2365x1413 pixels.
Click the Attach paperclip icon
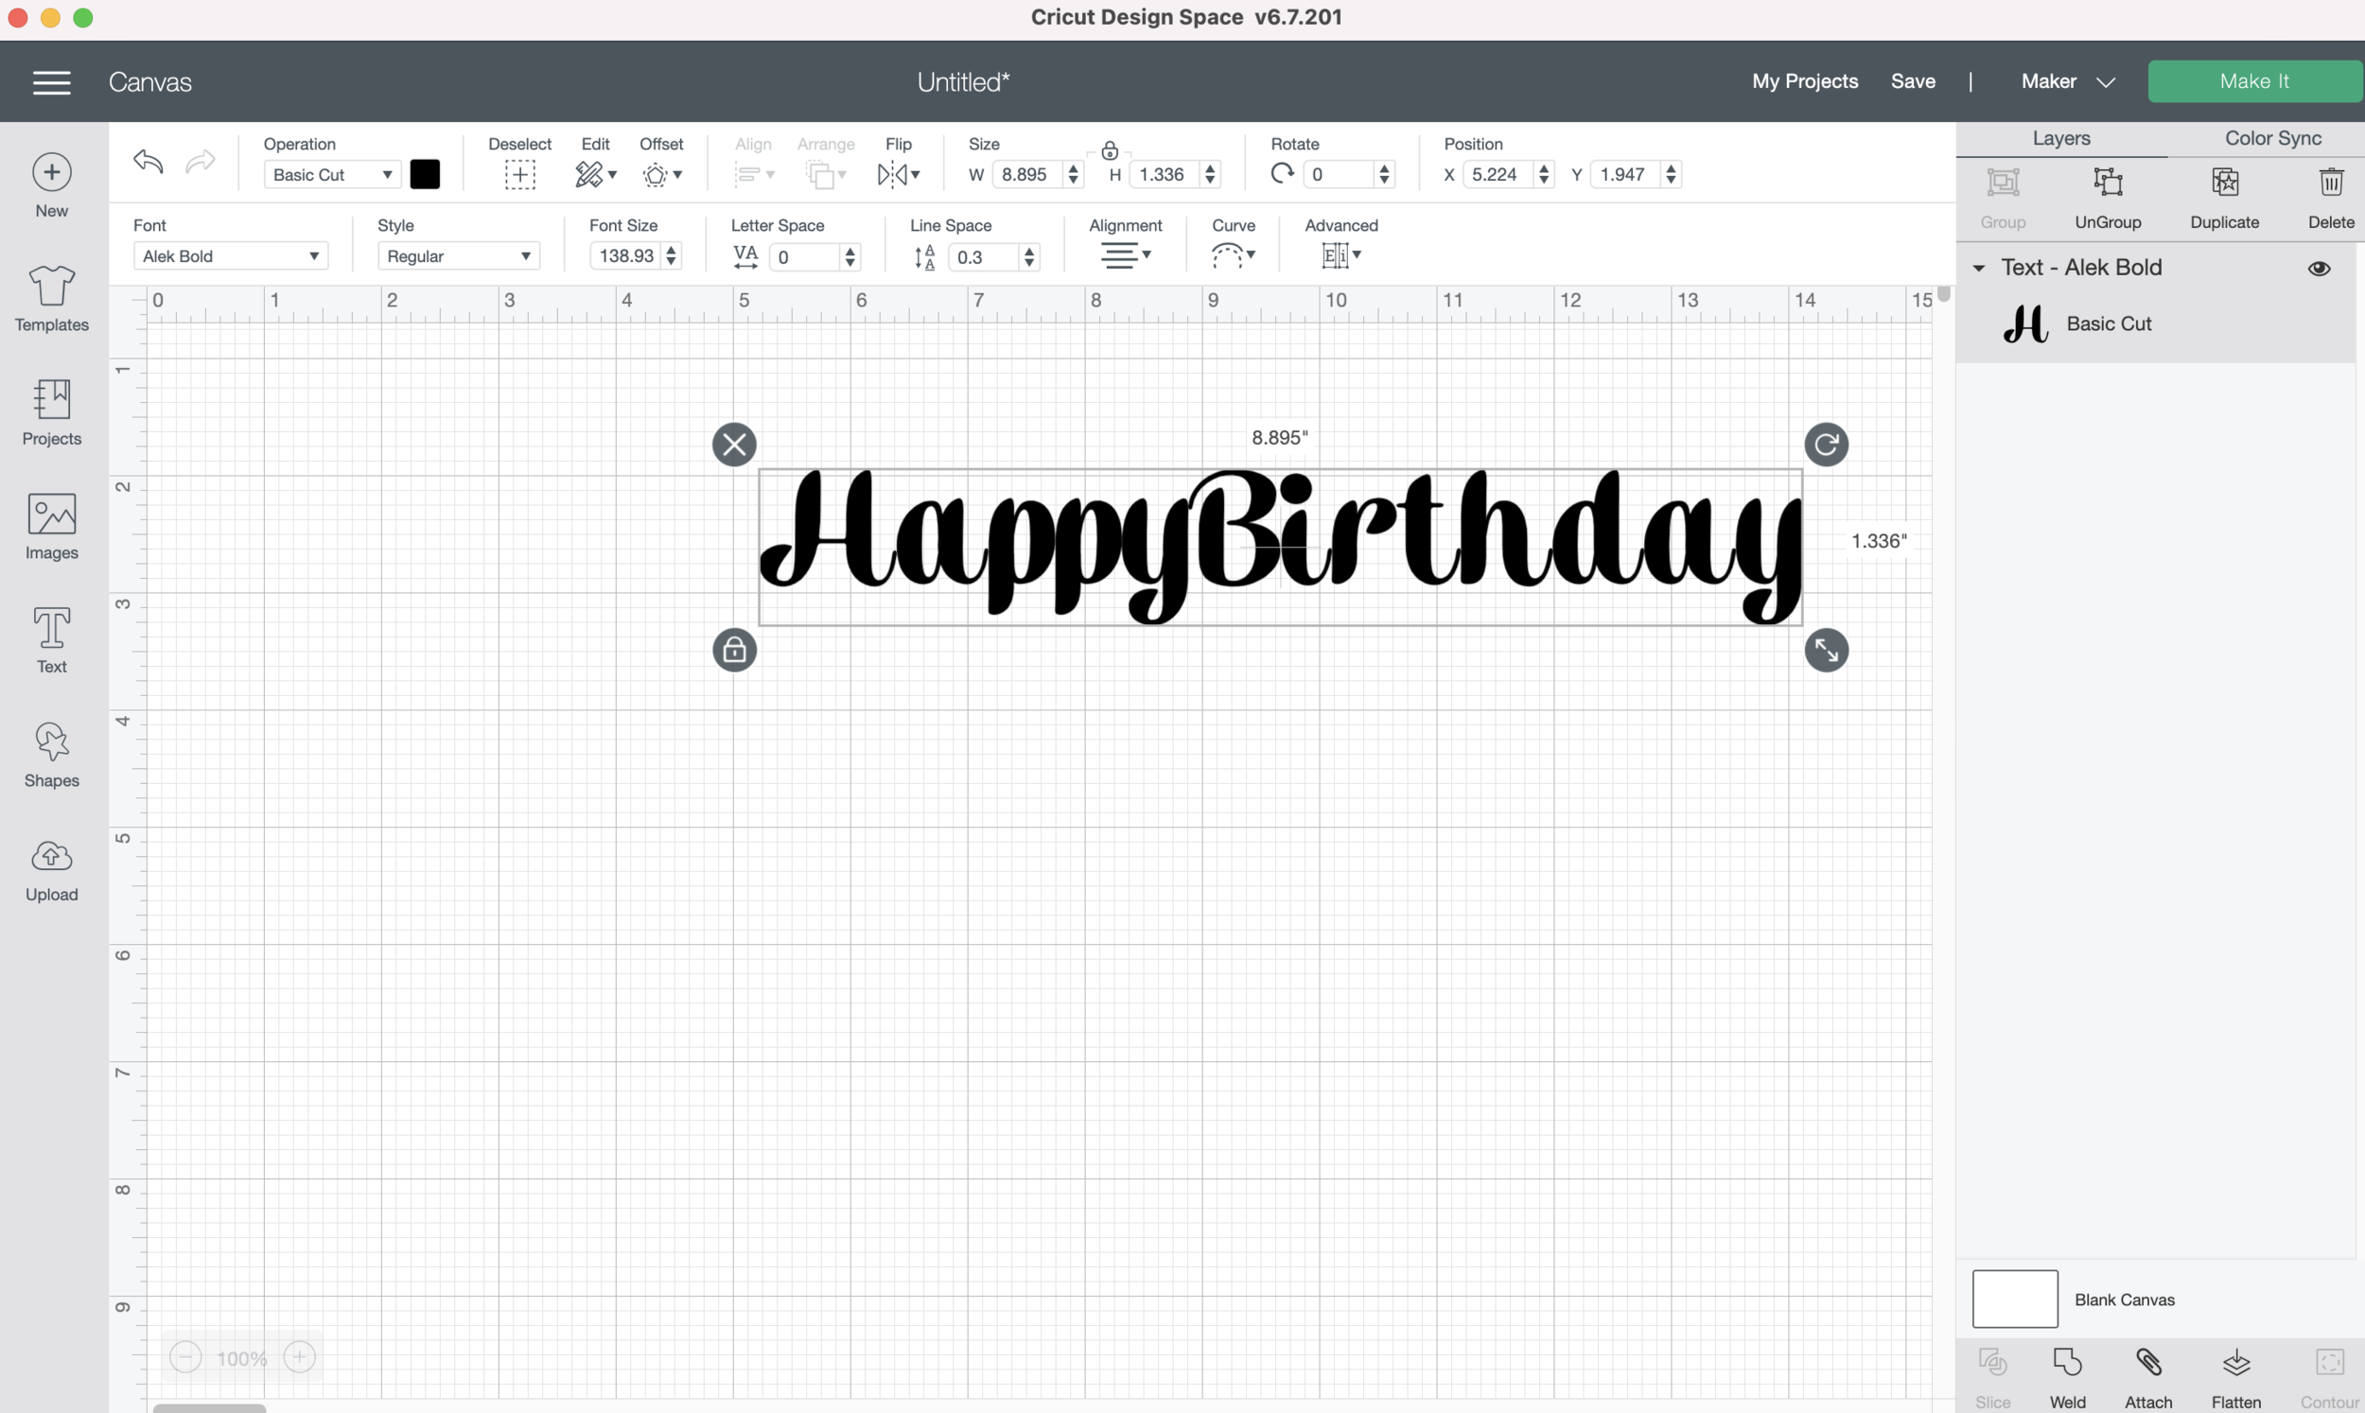pyautogui.click(x=2148, y=1364)
